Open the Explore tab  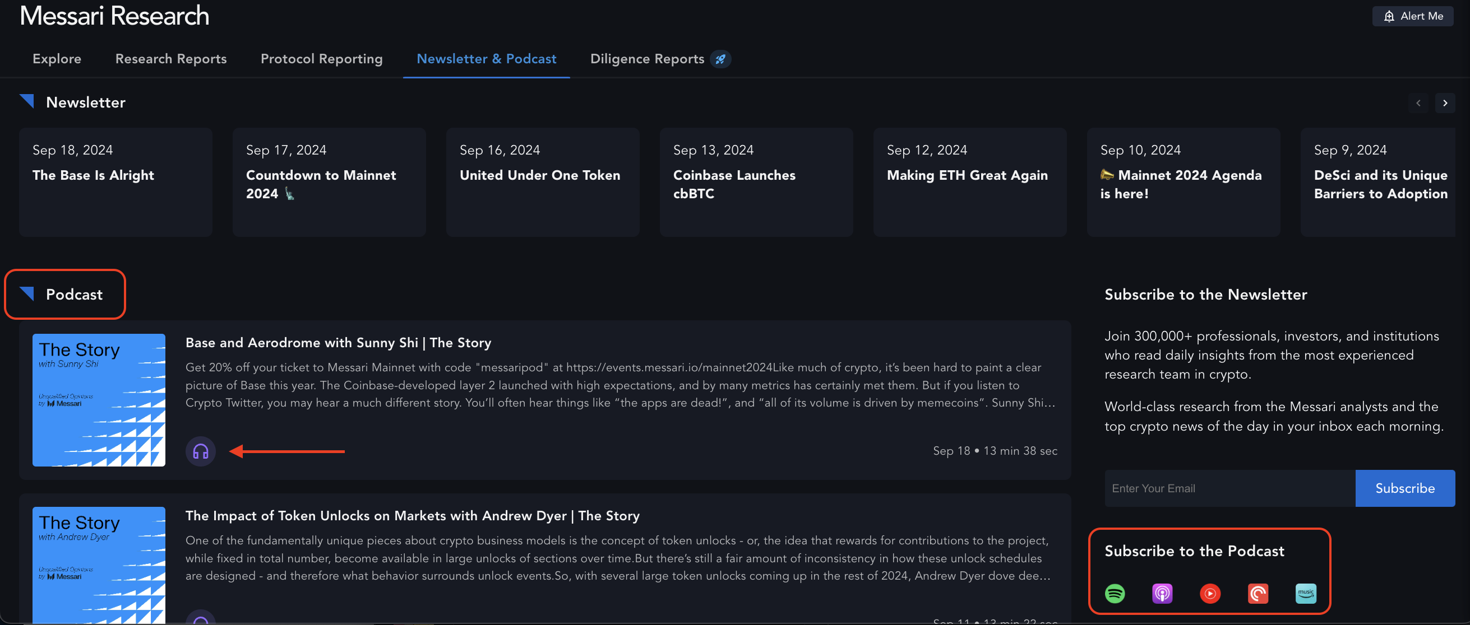click(x=57, y=59)
